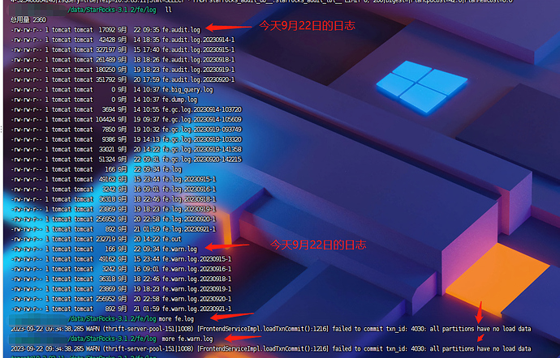Select file name fe.gc.log.20230914-103720
This screenshot has height=358, width=560.
[x=202, y=110]
